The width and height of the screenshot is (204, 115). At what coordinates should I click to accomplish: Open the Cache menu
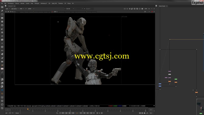tap(28, 3)
